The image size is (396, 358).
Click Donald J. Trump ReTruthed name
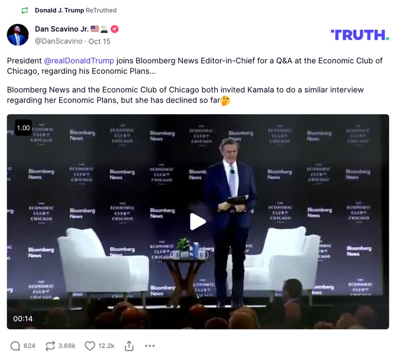point(59,10)
